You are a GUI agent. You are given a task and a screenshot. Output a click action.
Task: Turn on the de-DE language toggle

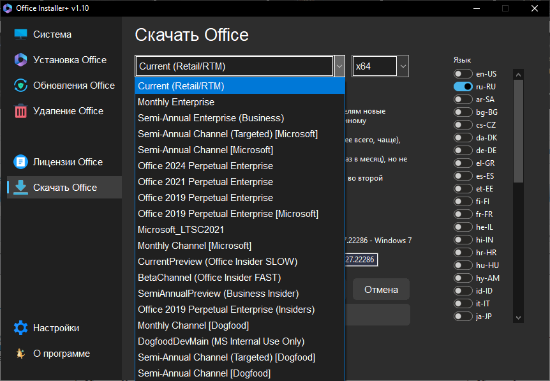[463, 151]
